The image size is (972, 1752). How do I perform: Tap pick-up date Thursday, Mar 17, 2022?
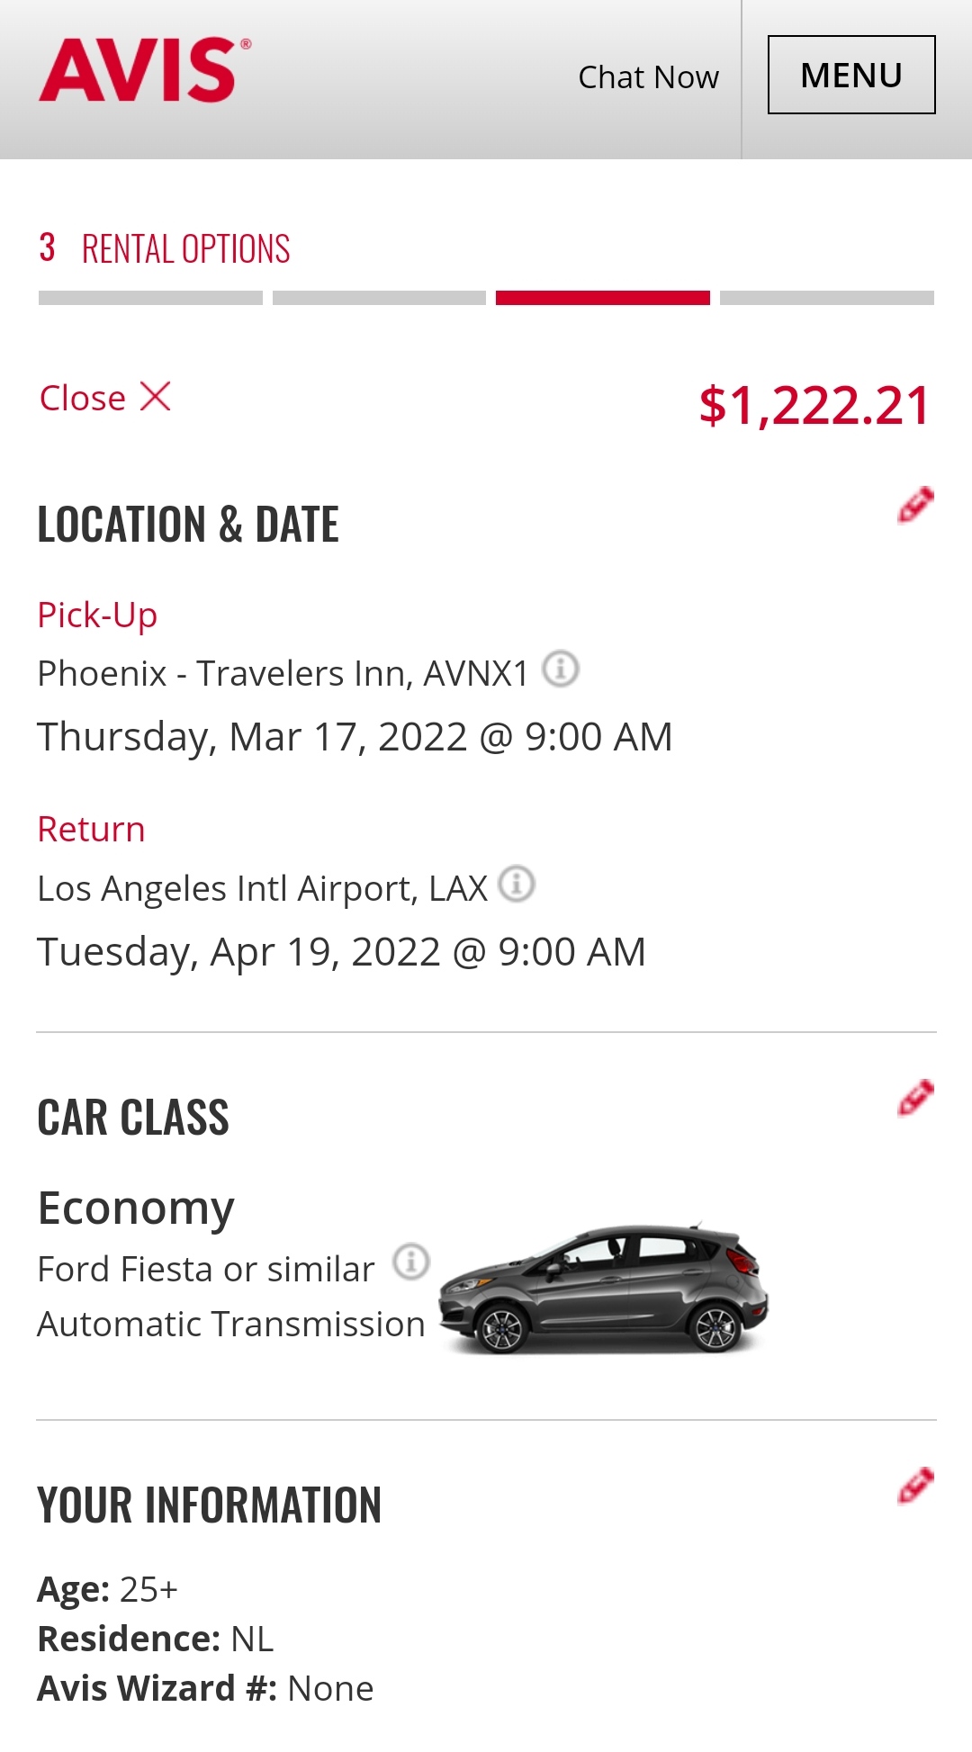tap(355, 737)
